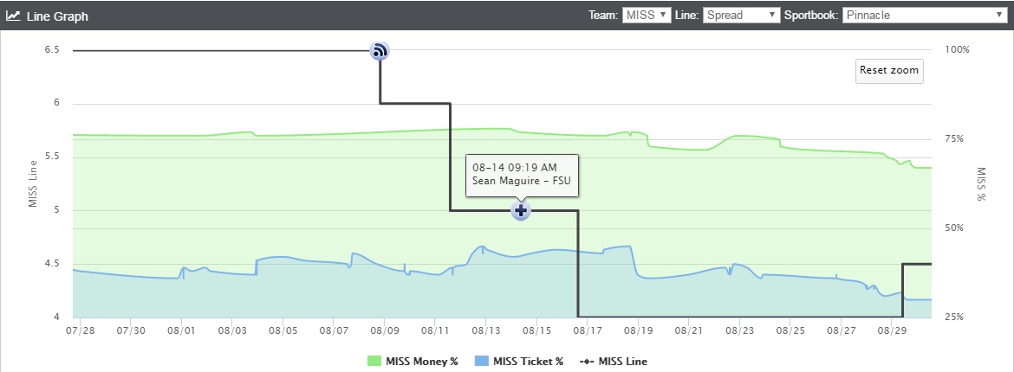Click the 07/28 date axis label
Screen dimensions: 1014x372
(81, 330)
